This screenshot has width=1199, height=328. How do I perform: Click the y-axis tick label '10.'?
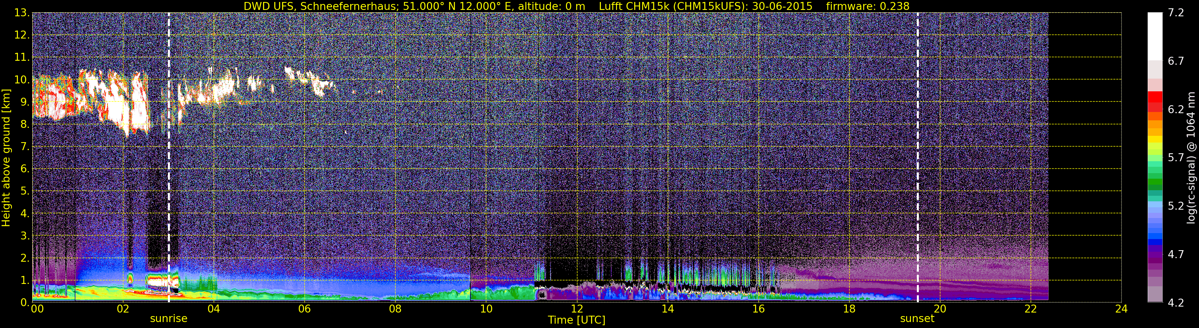(22, 80)
